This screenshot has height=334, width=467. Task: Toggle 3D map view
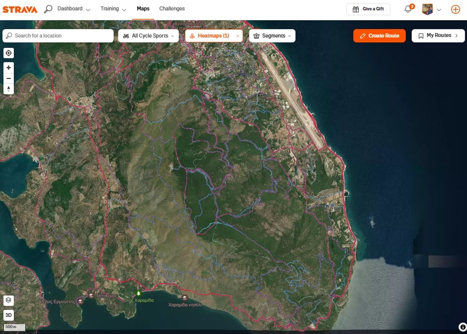8,315
